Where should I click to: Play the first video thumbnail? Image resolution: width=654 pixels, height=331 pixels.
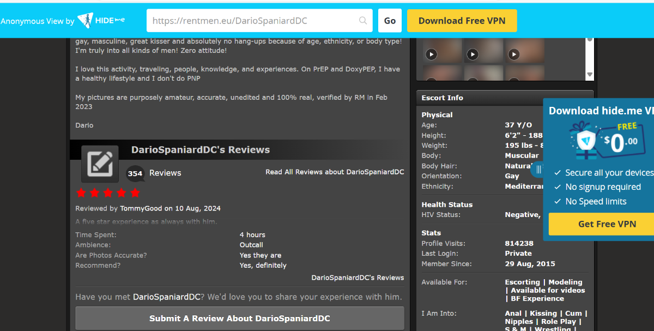[x=431, y=54]
